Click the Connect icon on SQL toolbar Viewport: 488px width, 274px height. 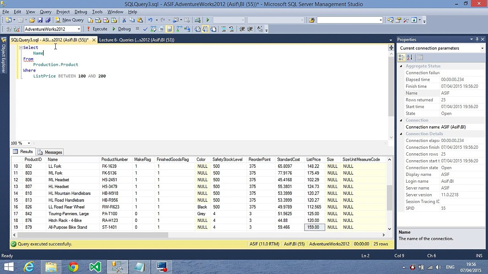click(x=9, y=29)
